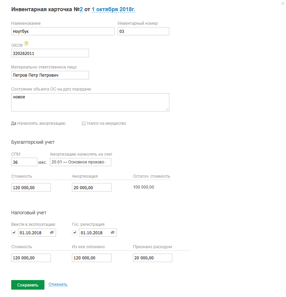Screen dimensions: 286x297
Task: Open the card date 1 октября 2018г. picker
Action: 113,9
